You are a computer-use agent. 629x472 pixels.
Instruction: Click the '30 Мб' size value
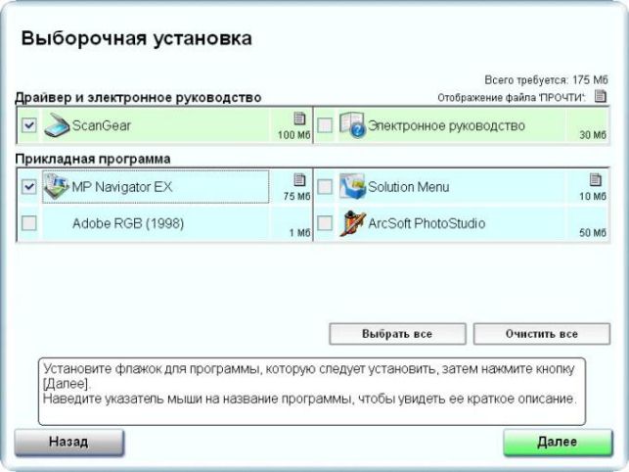click(x=593, y=135)
